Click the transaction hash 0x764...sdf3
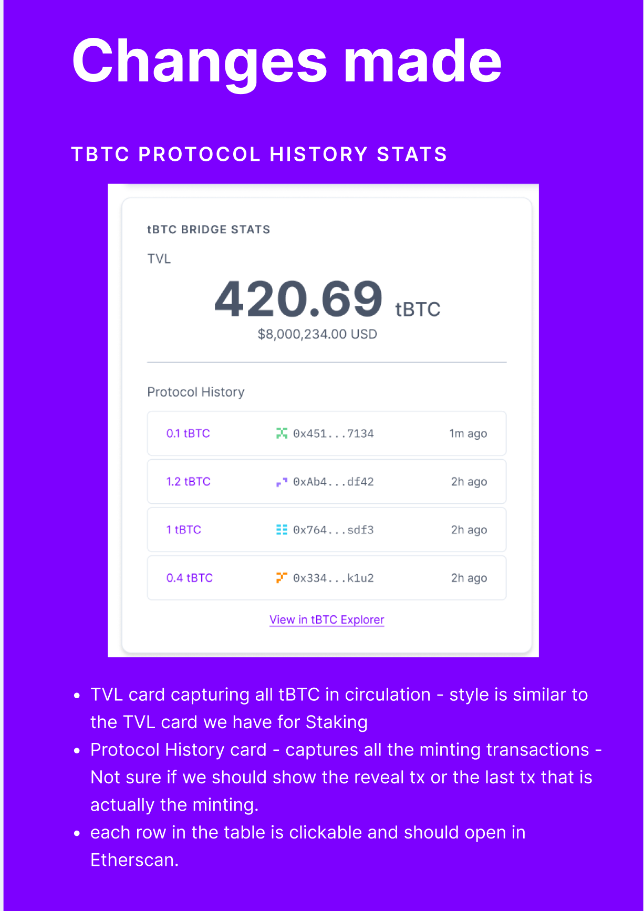Image resolution: width=644 pixels, height=911 pixels. [334, 530]
